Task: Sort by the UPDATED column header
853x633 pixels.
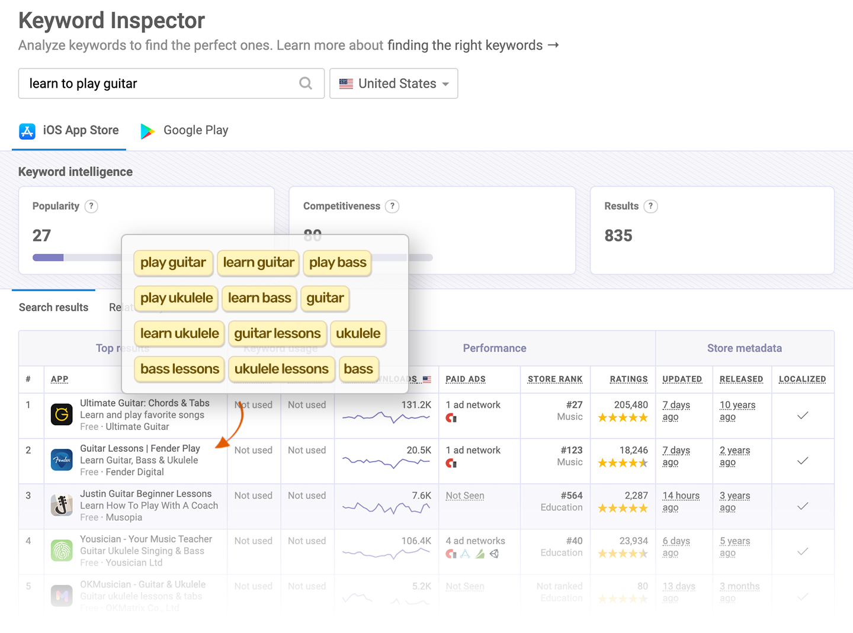Action: point(682,379)
